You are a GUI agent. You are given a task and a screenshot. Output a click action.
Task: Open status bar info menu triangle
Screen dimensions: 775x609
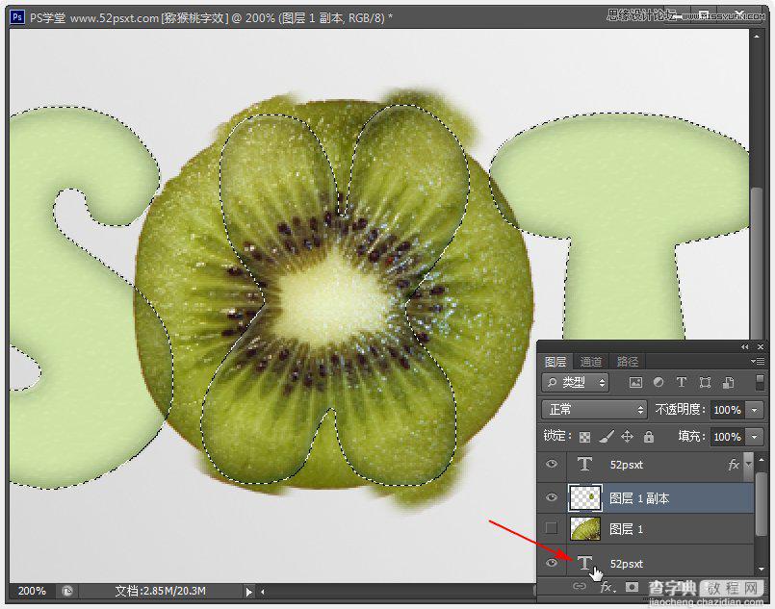click(x=248, y=592)
